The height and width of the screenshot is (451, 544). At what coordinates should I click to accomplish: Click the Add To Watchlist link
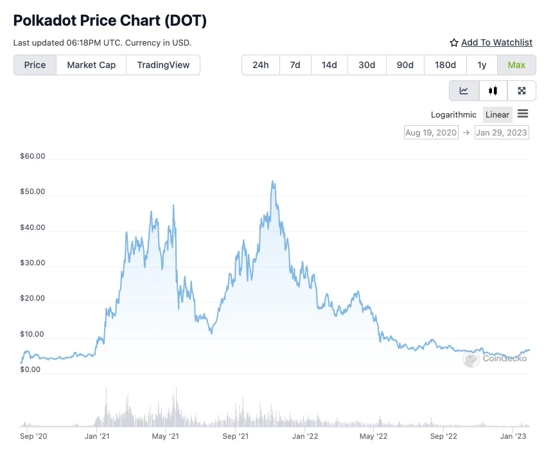pyautogui.click(x=496, y=42)
